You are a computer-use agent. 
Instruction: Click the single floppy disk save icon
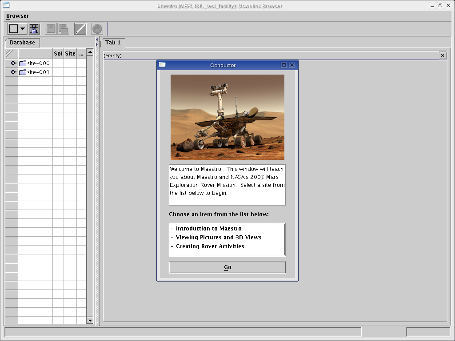pos(51,29)
